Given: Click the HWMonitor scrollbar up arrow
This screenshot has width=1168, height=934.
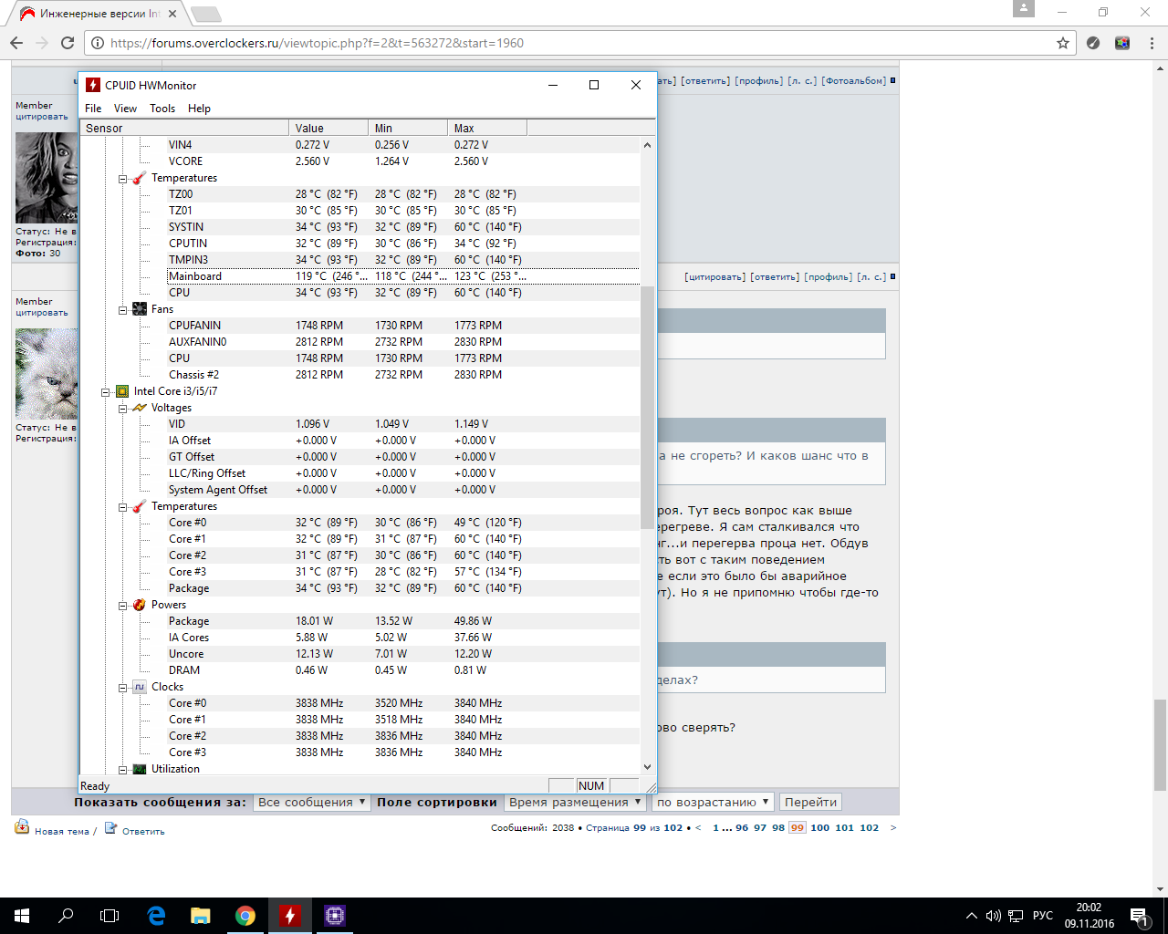Looking at the screenshot, I should 648,144.
